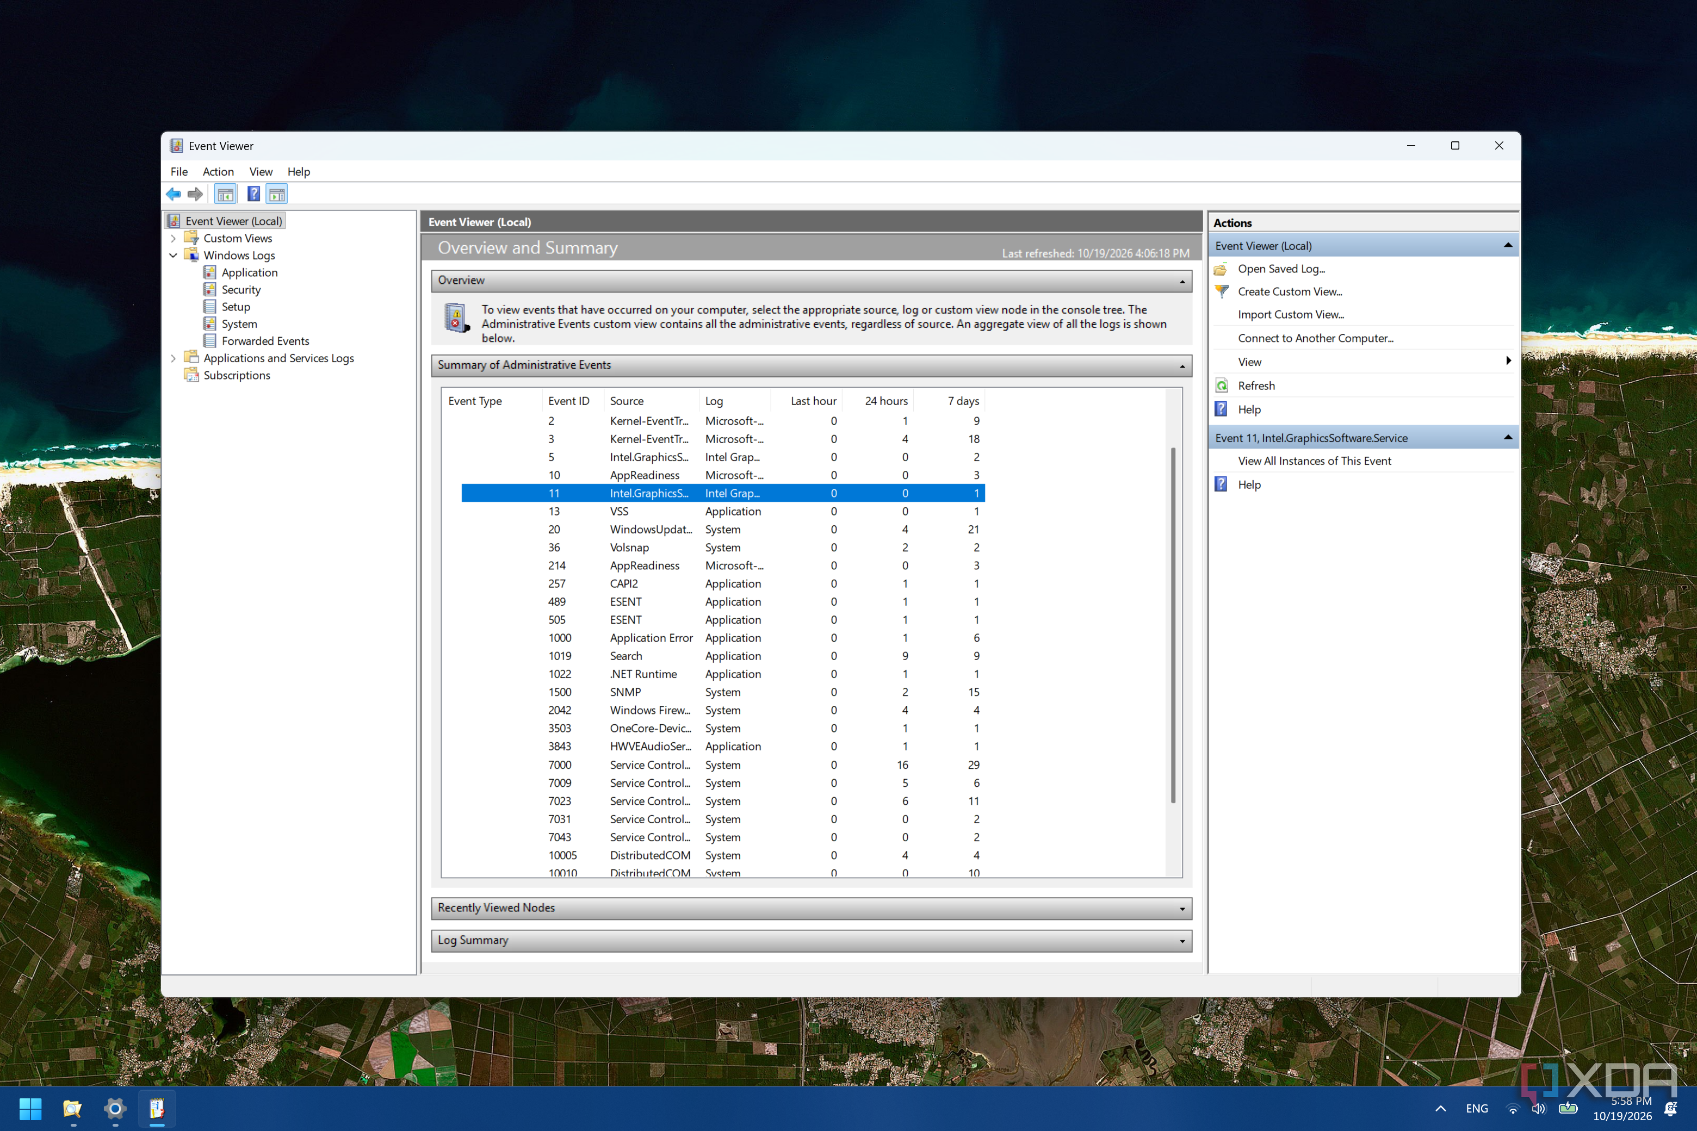Click the Back arrow toolbar icon

173,194
